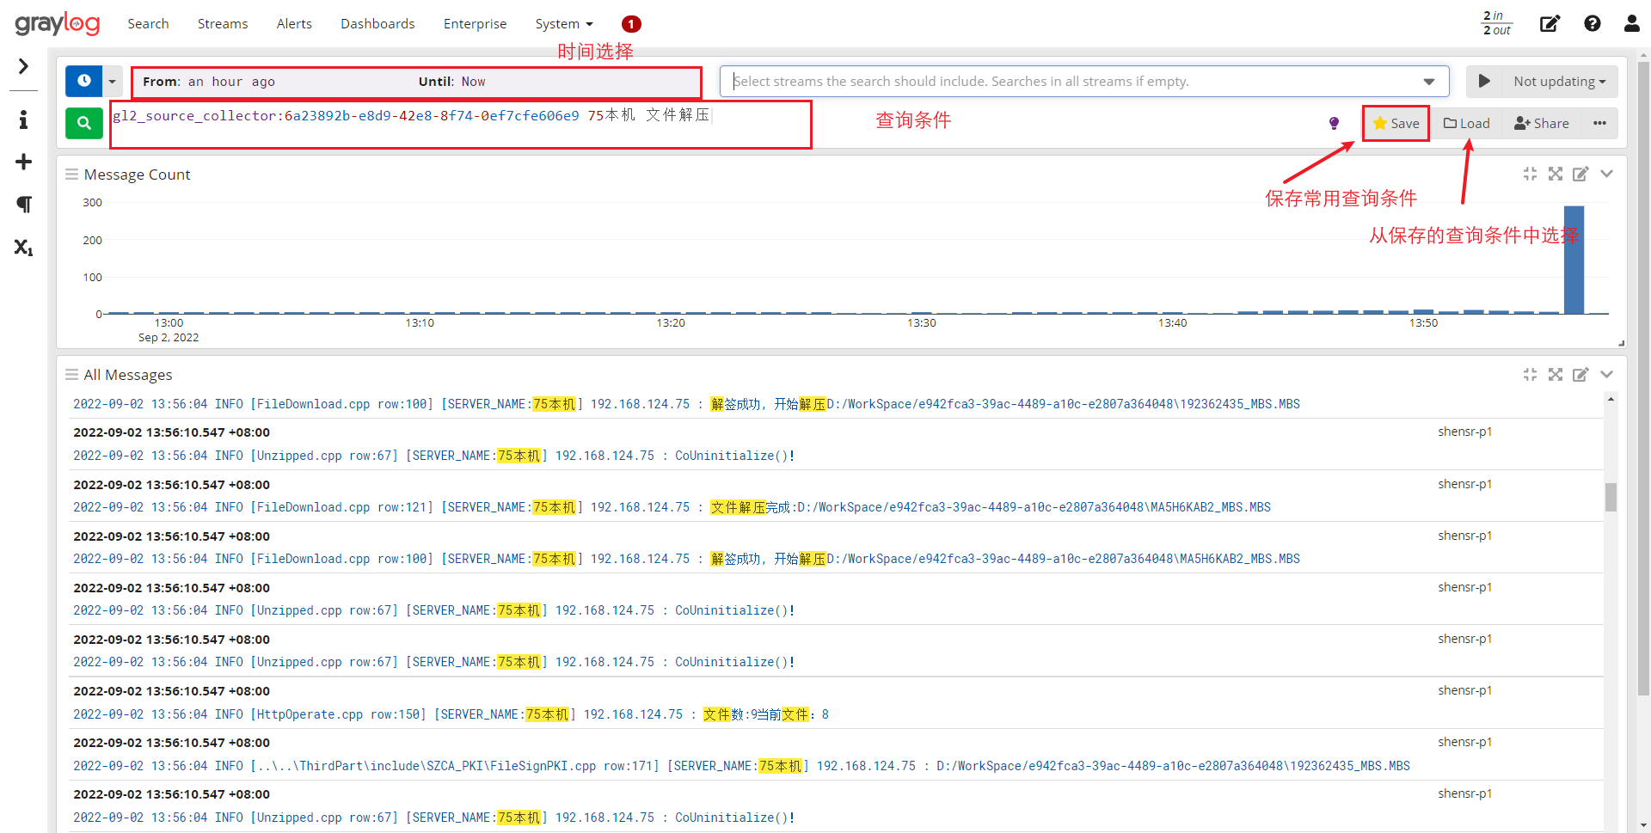The image size is (1651, 833).
Task: Click the tall histogram bar near 13:55
Action: pyautogui.click(x=1574, y=260)
